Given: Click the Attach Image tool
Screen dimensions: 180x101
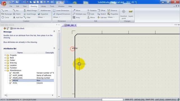Looking at the screenshot, I should tap(30, 10).
